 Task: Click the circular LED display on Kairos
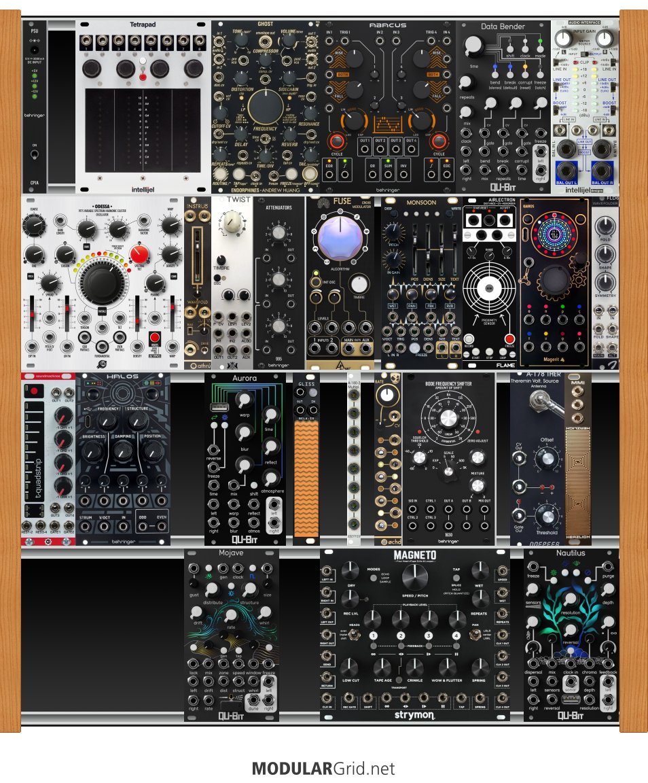click(x=554, y=233)
